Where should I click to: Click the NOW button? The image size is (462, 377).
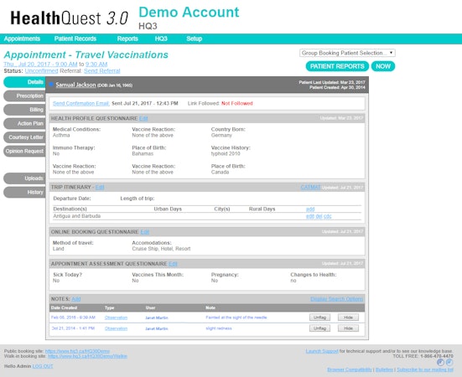(x=383, y=66)
